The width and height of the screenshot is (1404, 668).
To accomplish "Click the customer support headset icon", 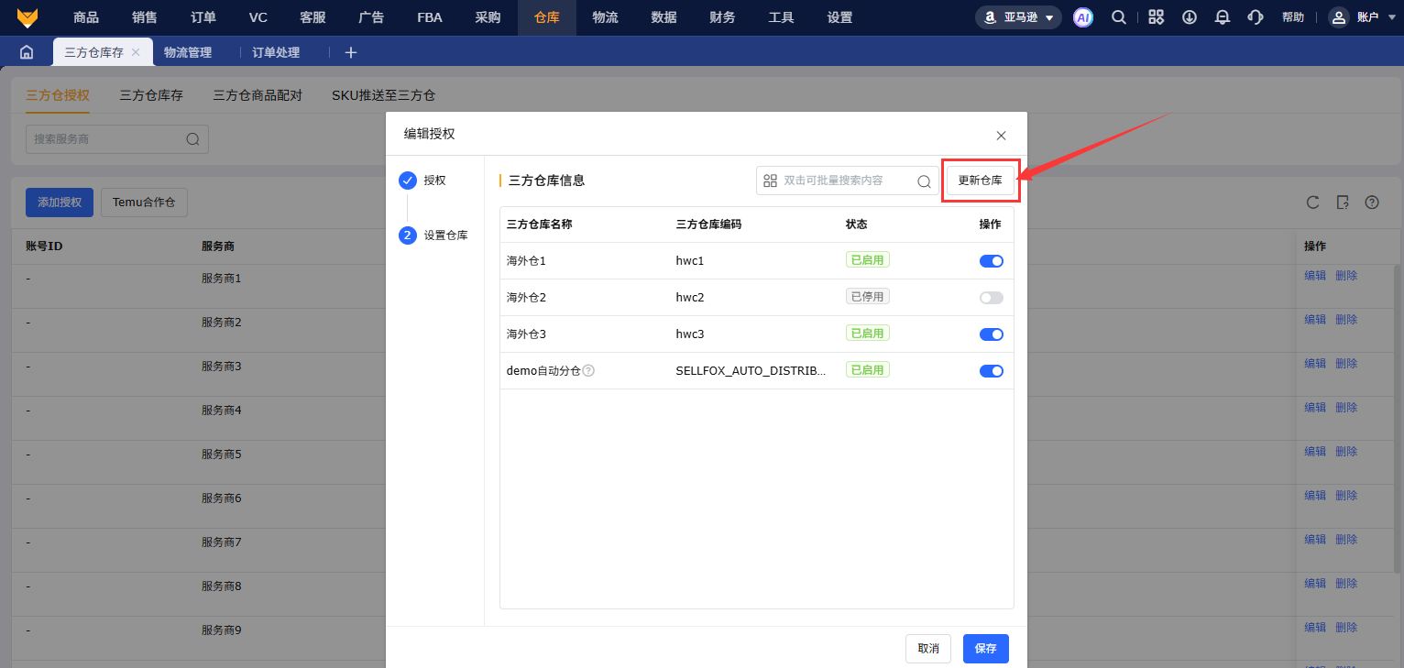I will pos(1256,17).
